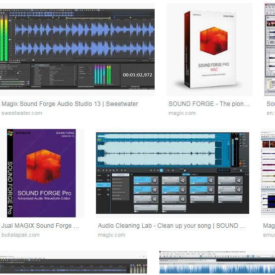
Task: Open the Sound Forge Audio Studio 13 screenshot thumbnail
Action: click(77, 49)
